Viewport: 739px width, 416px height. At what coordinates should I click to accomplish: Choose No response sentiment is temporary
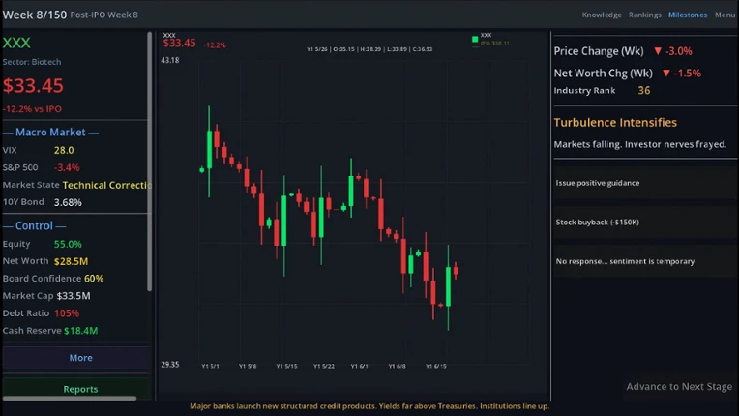click(x=645, y=261)
